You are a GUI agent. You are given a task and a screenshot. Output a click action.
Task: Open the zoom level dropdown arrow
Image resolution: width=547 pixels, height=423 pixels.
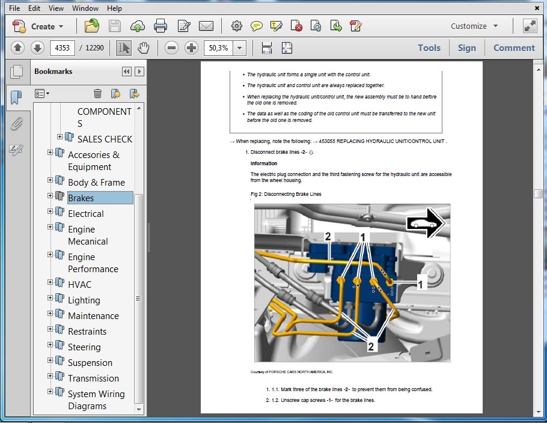coord(240,48)
